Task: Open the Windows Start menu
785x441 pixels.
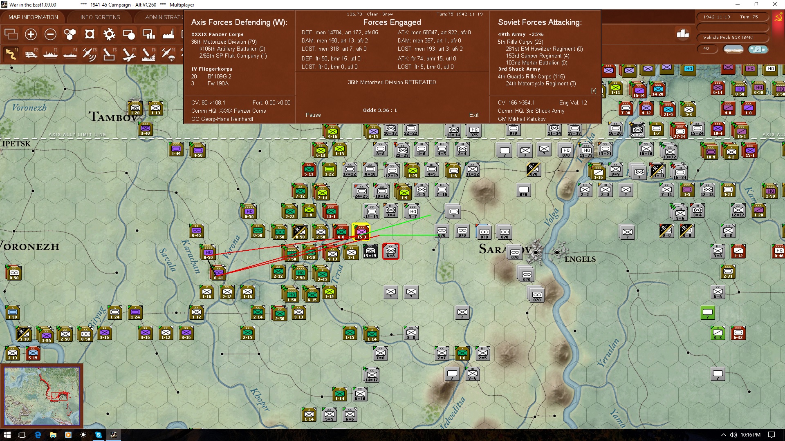Action: click(x=7, y=435)
